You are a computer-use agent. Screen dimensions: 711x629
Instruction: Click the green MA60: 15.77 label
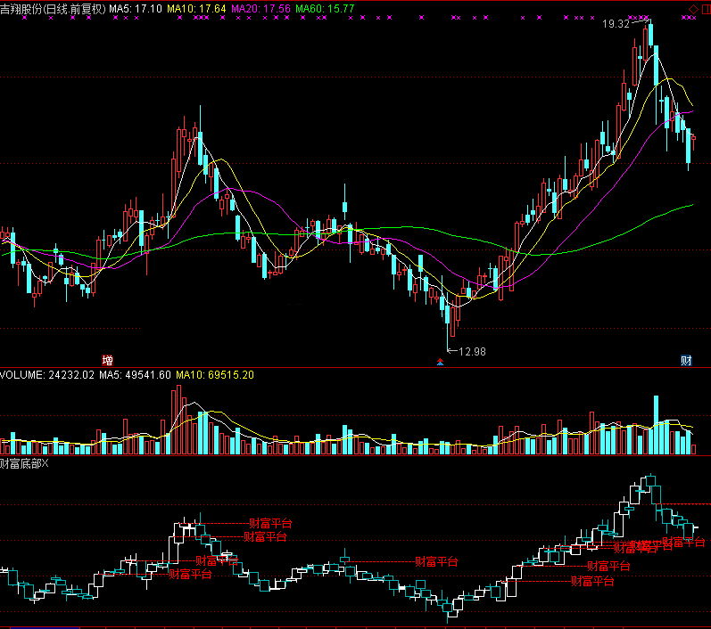pos(325,9)
